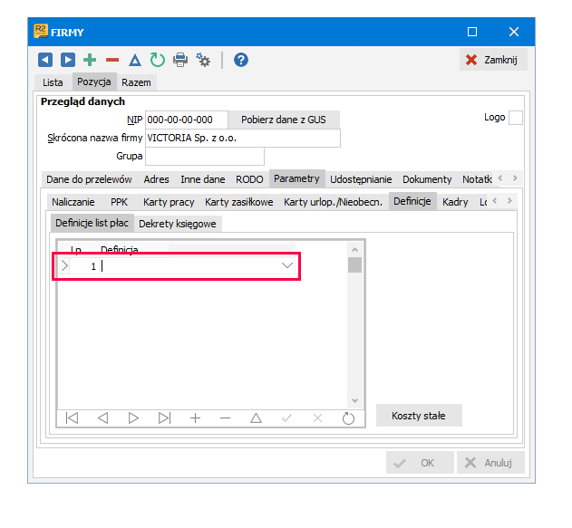Open the RODO tab
Viewport: 572px width, 528px height.
coord(249,179)
